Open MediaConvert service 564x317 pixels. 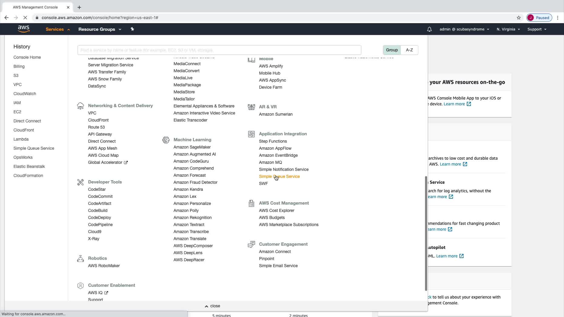186,71
